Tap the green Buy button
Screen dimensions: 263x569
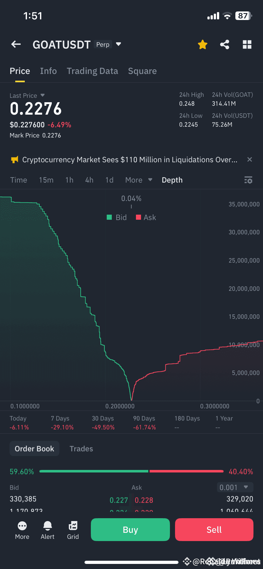click(130, 530)
